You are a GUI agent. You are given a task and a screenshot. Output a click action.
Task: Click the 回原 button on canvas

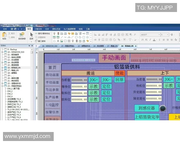(119, 80)
